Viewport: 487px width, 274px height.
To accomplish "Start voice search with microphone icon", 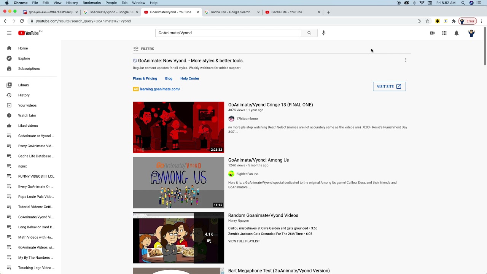I will pyautogui.click(x=324, y=33).
